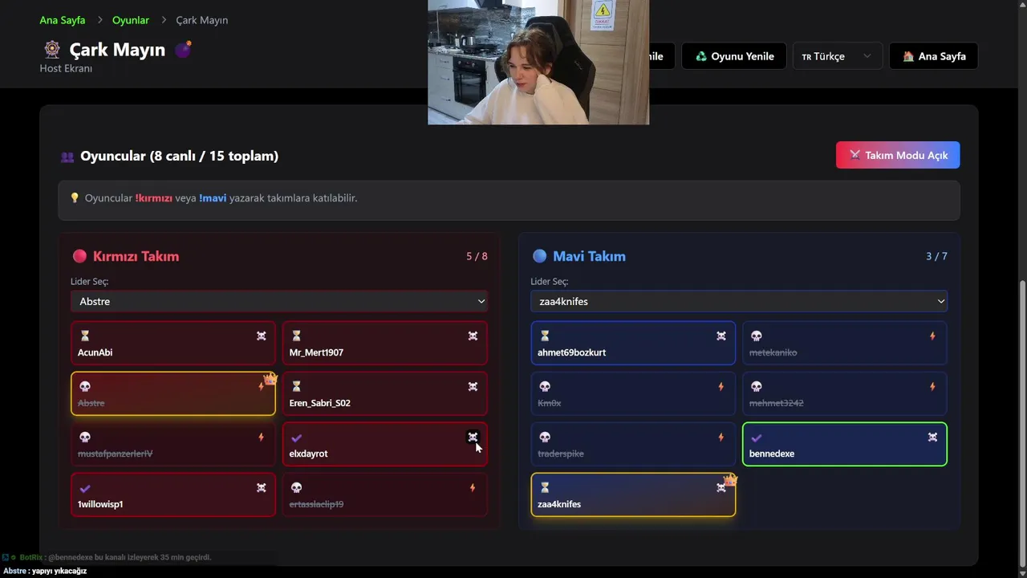1027x578 pixels.
Task: Click the skull-crossbones icon on Eren_Sabri_S02 card
Action: point(473,386)
